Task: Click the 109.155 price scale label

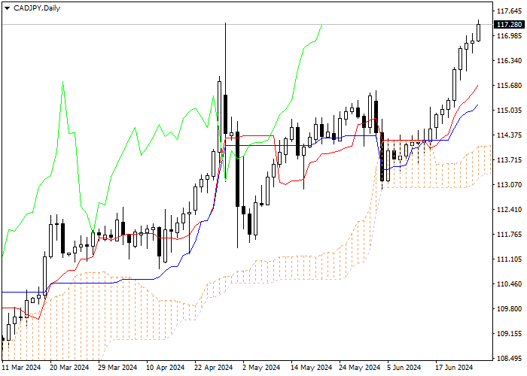Action: pyautogui.click(x=509, y=334)
